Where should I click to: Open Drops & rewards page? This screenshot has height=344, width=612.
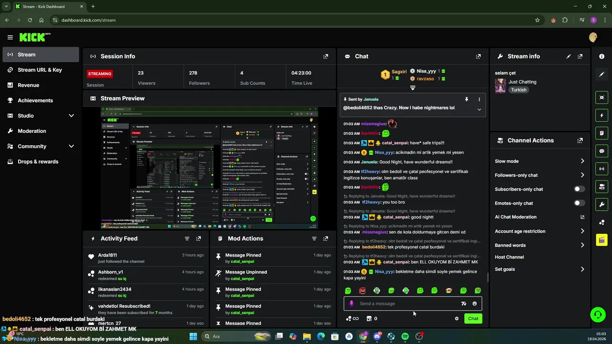tap(40, 161)
